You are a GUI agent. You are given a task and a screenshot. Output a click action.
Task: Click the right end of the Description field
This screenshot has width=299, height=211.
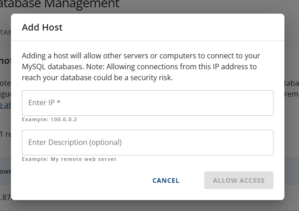(x=264, y=143)
